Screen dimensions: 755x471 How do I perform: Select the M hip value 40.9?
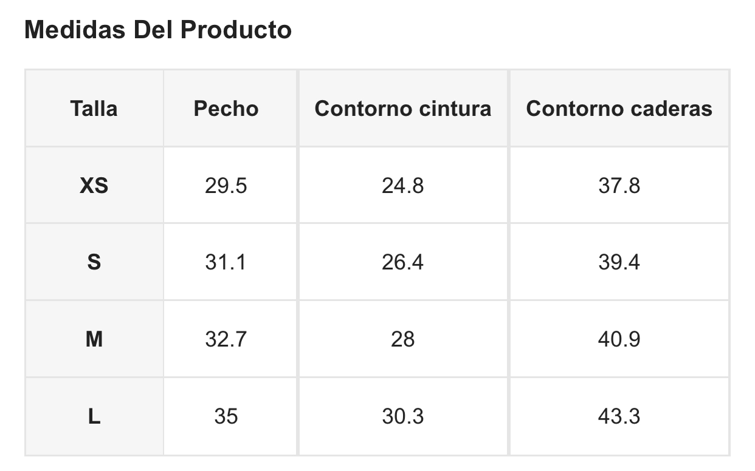(x=619, y=339)
